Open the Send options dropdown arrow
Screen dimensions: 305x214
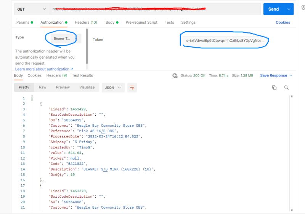coord(289,9)
